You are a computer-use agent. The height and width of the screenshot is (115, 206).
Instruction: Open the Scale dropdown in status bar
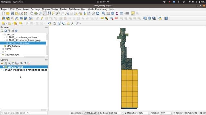click(x=122, y=113)
